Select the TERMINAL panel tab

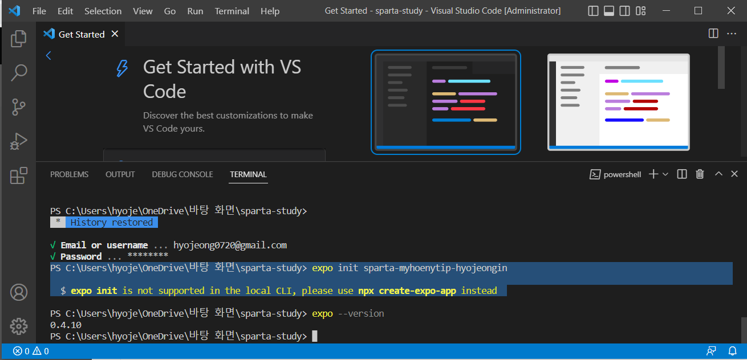pyautogui.click(x=249, y=174)
